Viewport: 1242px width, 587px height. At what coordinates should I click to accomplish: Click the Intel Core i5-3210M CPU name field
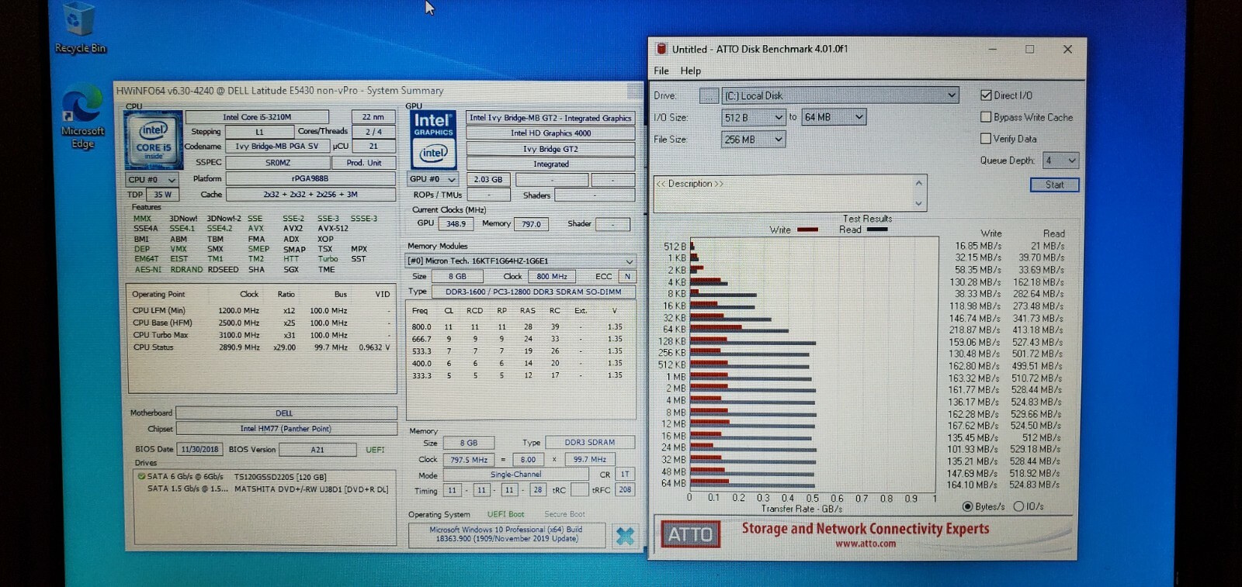click(257, 117)
